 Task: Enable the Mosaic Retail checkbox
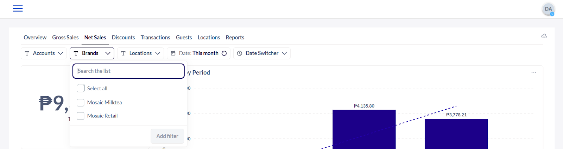point(81,116)
